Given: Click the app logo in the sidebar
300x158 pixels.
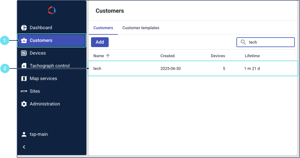Looking at the screenshot, I should [52, 10].
